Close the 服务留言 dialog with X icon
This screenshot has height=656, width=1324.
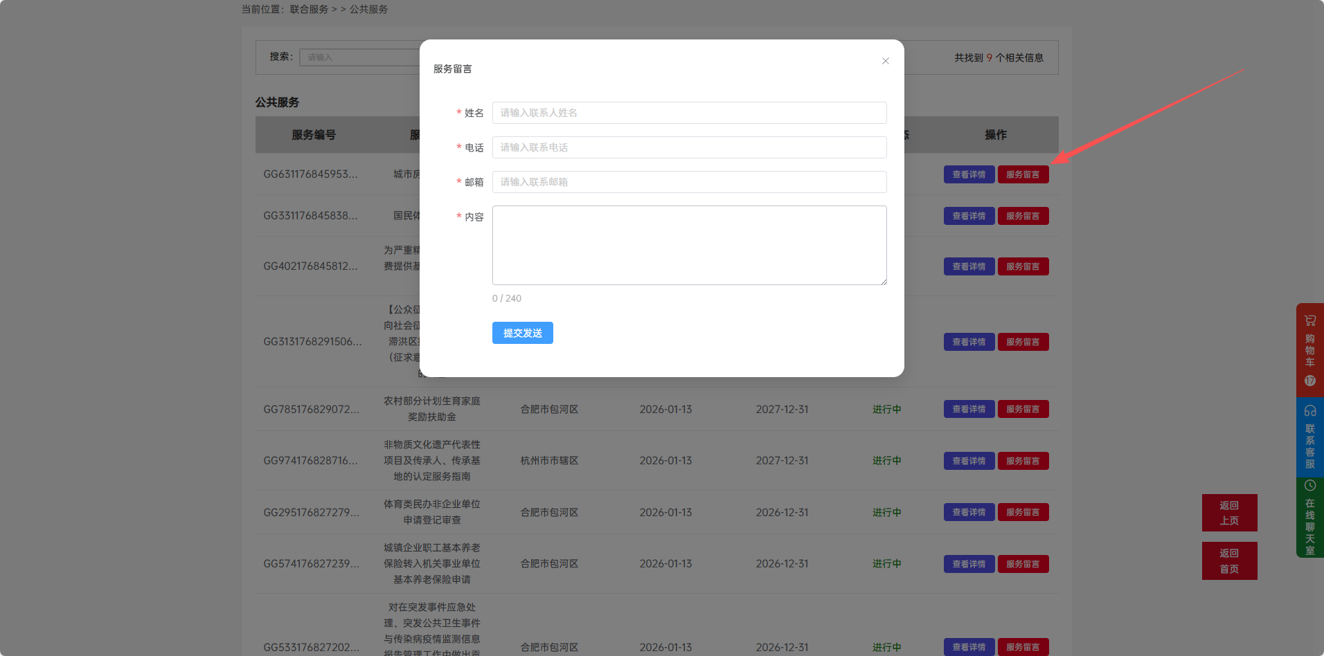click(885, 61)
